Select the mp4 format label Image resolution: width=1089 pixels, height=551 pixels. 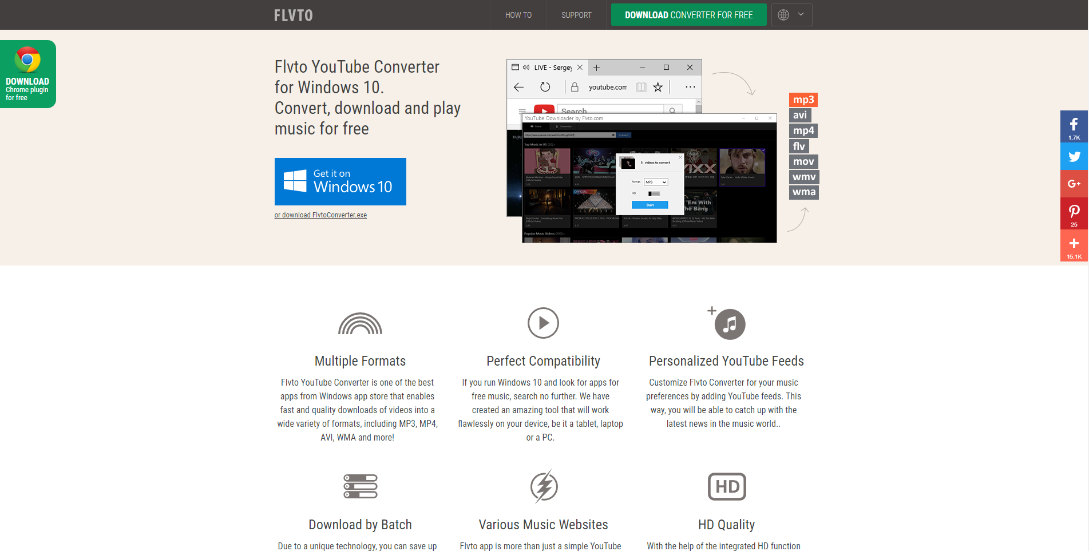(803, 130)
